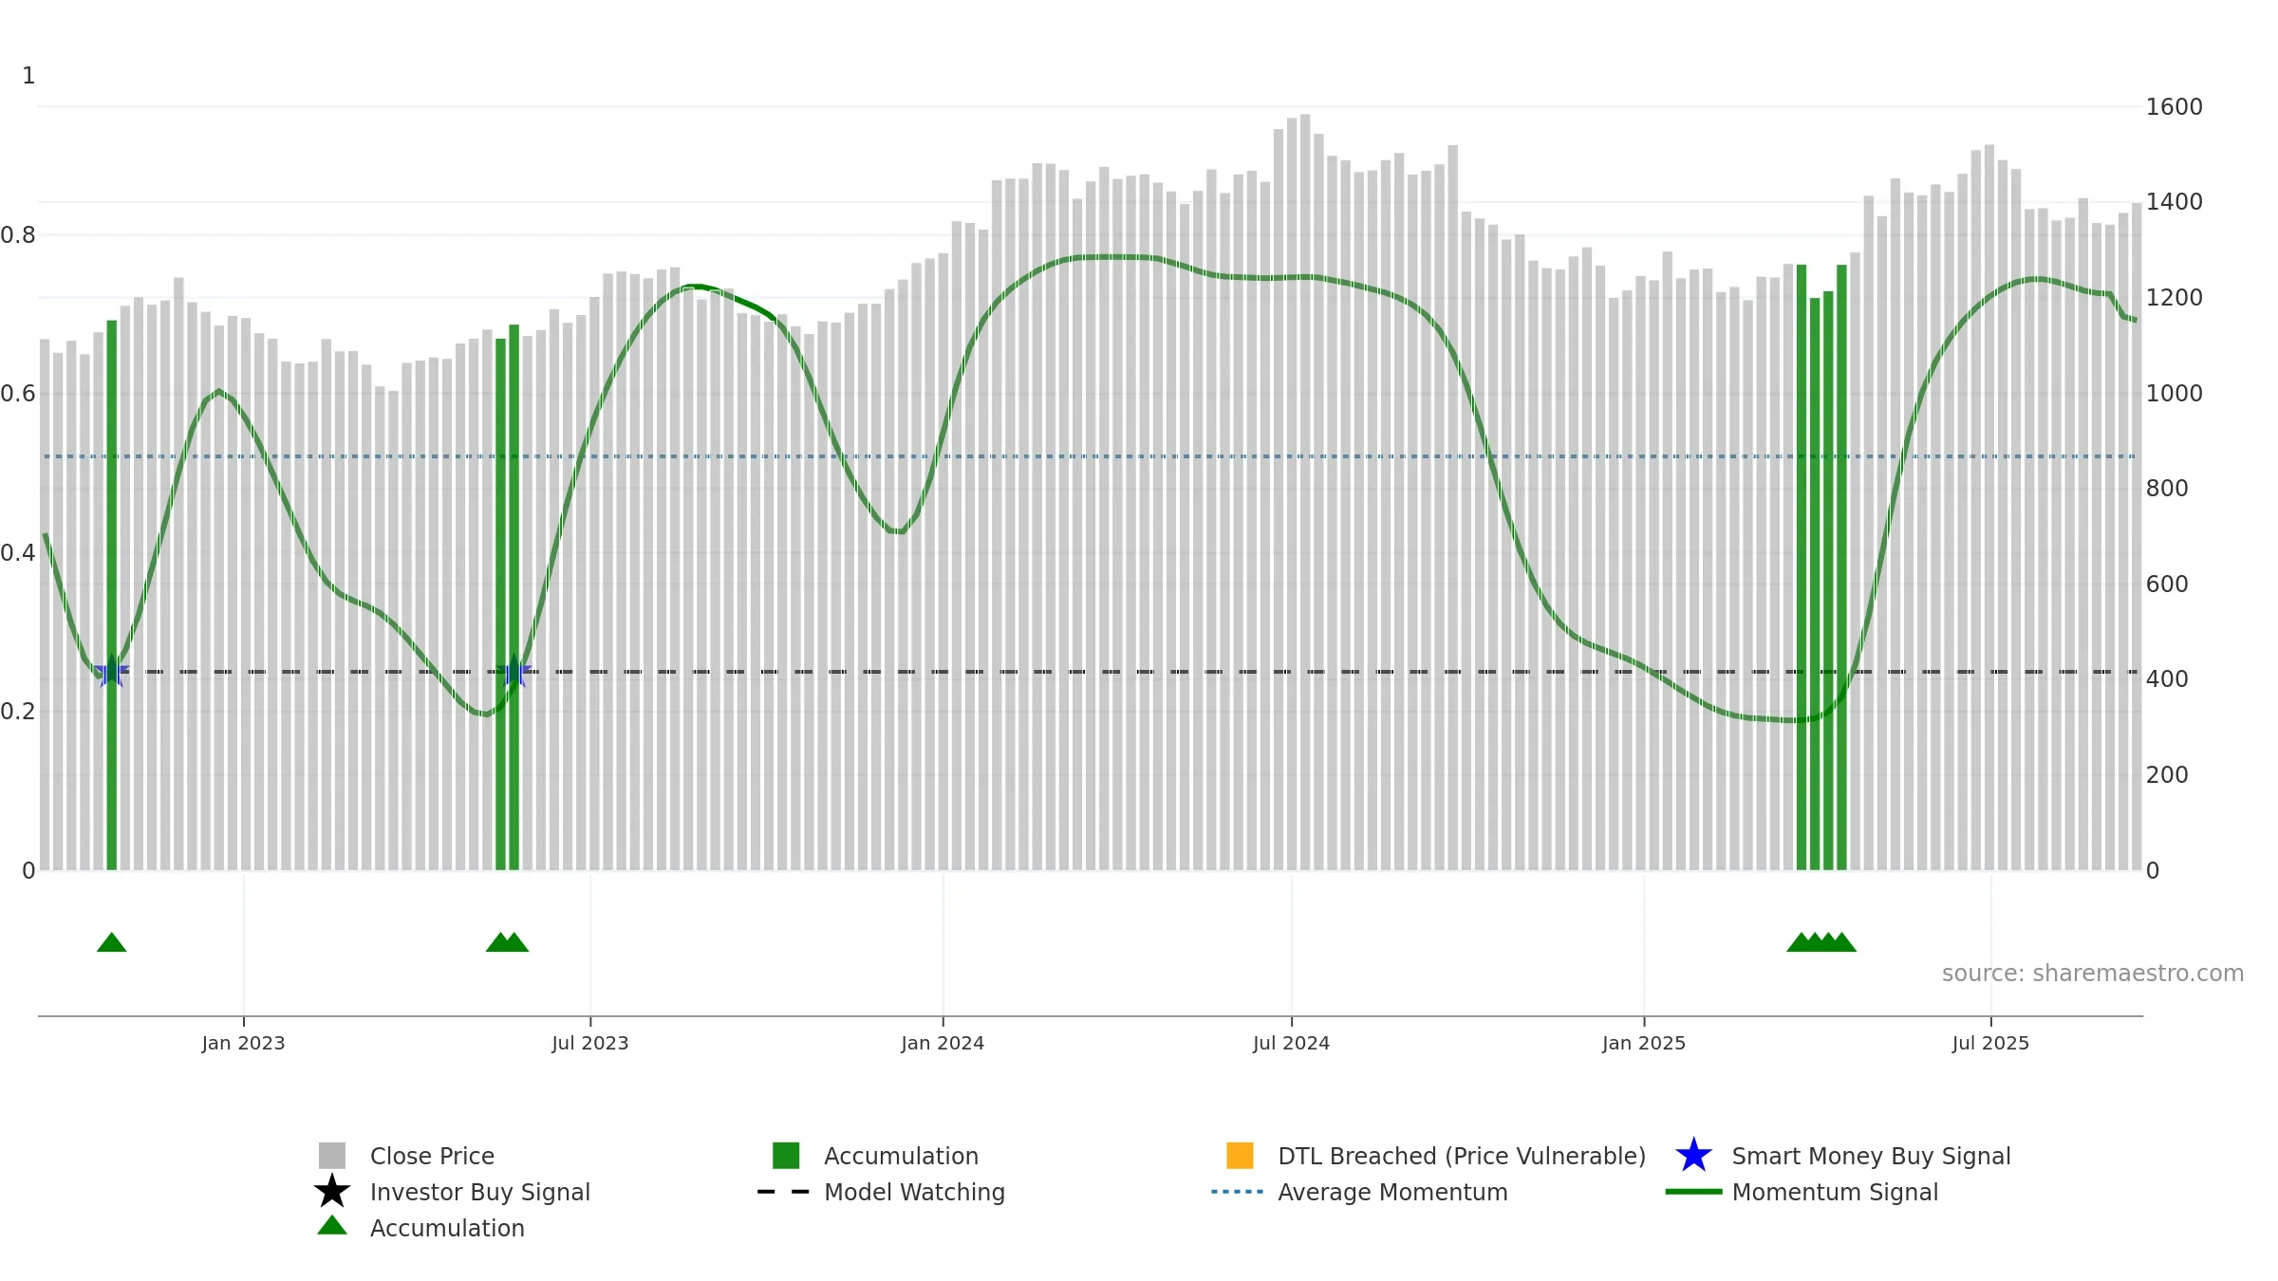Click the green Momentum Signal legend line
The height and width of the screenshot is (1281, 2278).
click(x=1693, y=1192)
